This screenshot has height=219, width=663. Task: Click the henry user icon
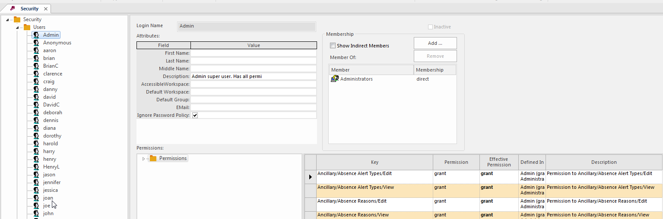pos(36,159)
